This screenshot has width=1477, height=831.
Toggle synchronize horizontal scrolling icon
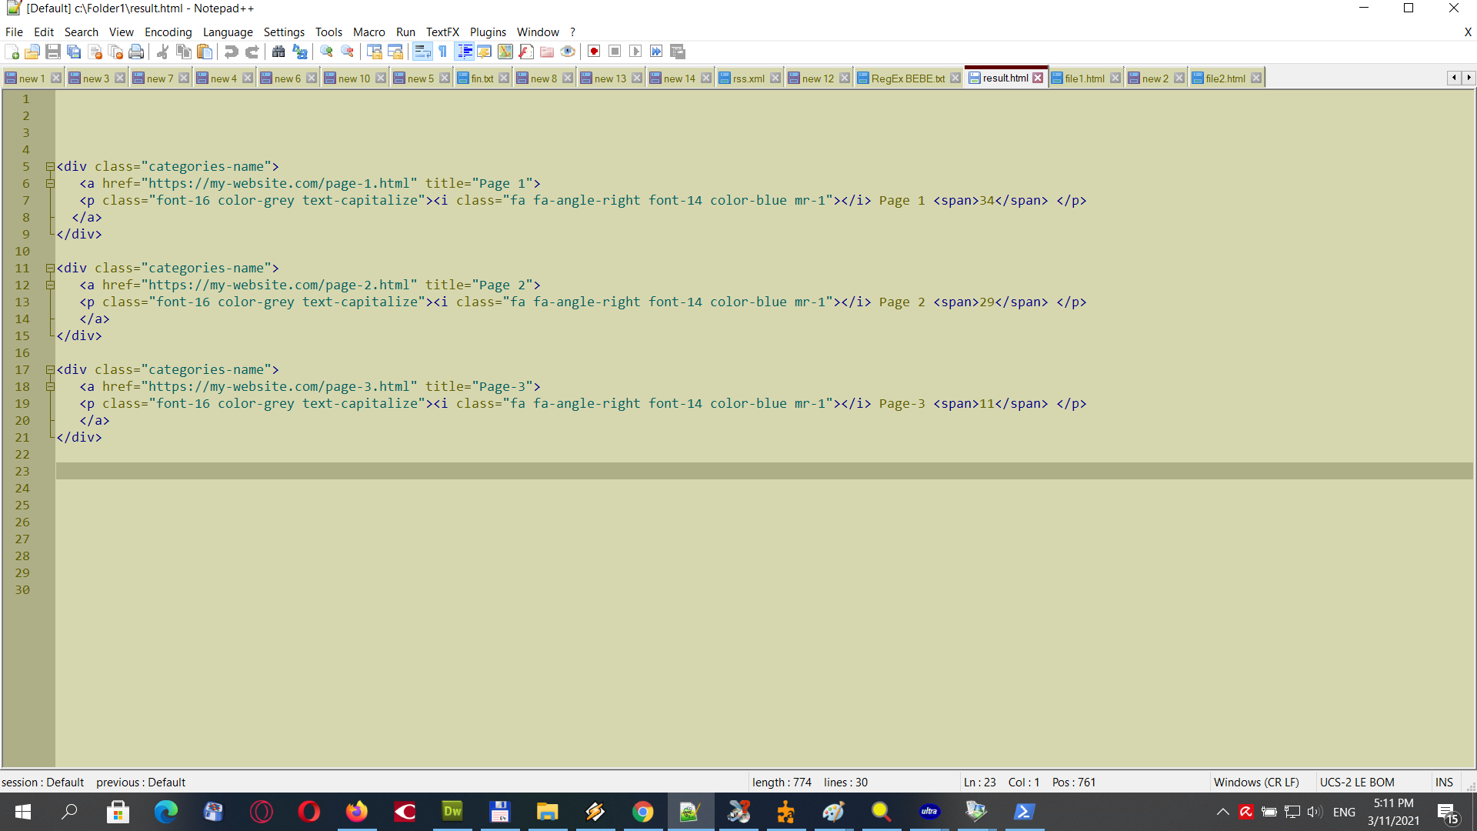tap(395, 52)
